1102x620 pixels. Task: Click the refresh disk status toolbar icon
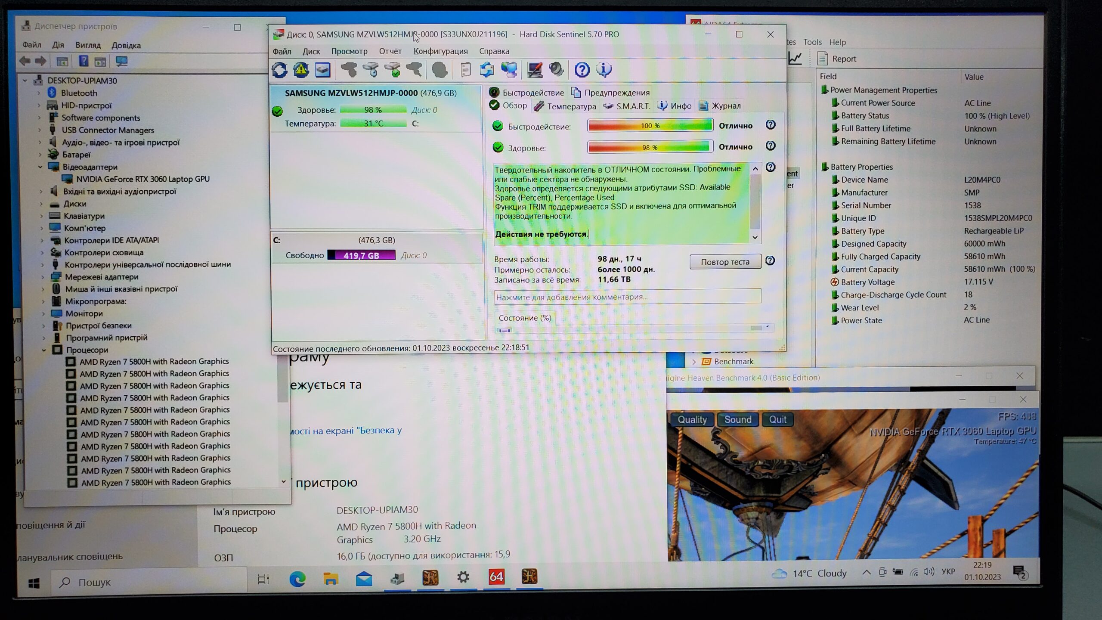[279, 70]
